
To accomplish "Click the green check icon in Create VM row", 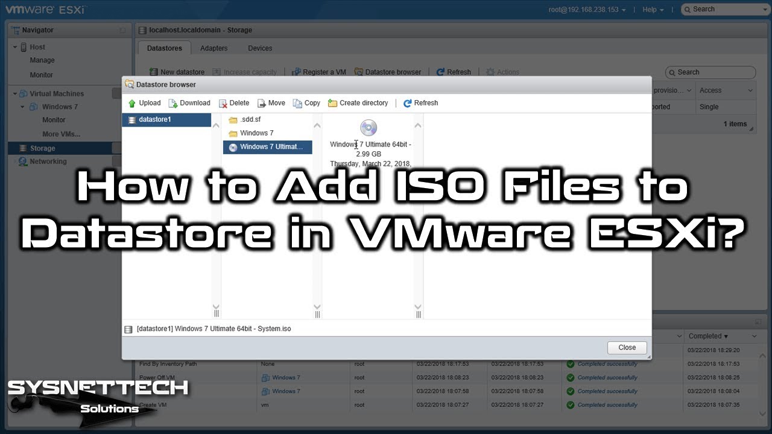I will 570,405.
